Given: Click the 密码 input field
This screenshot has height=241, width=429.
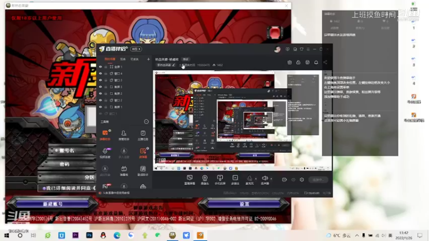Looking at the screenshot, I should [x=67, y=164].
